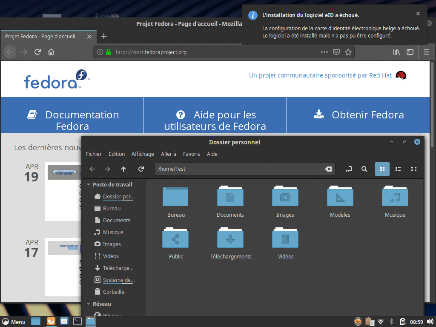The width and height of the screenshot is (436, 327).
Task: Open Firefox page actions menu
Action: 324,52
